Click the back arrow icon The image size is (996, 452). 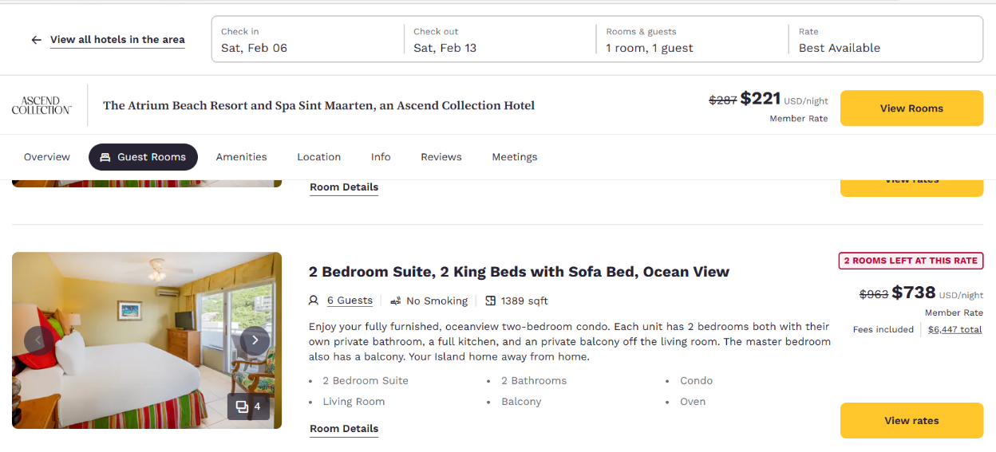pyautogui.click(x=36, y=40)
